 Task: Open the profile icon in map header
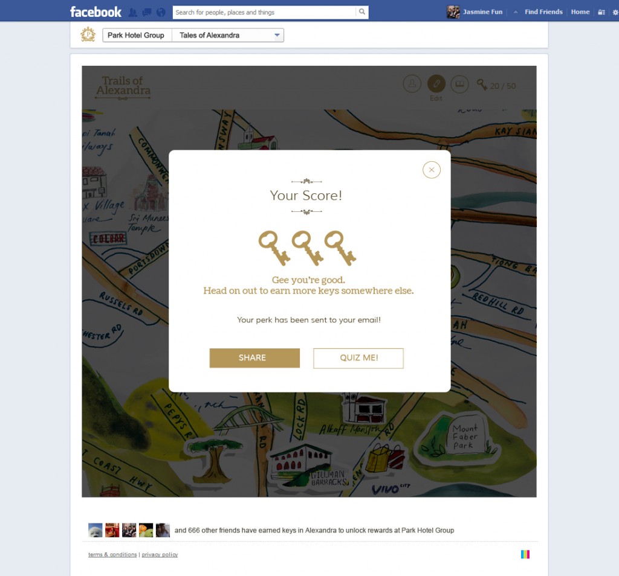(412, 83)
